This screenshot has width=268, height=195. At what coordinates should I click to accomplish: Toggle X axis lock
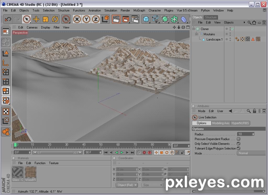[x=77, y=19]
